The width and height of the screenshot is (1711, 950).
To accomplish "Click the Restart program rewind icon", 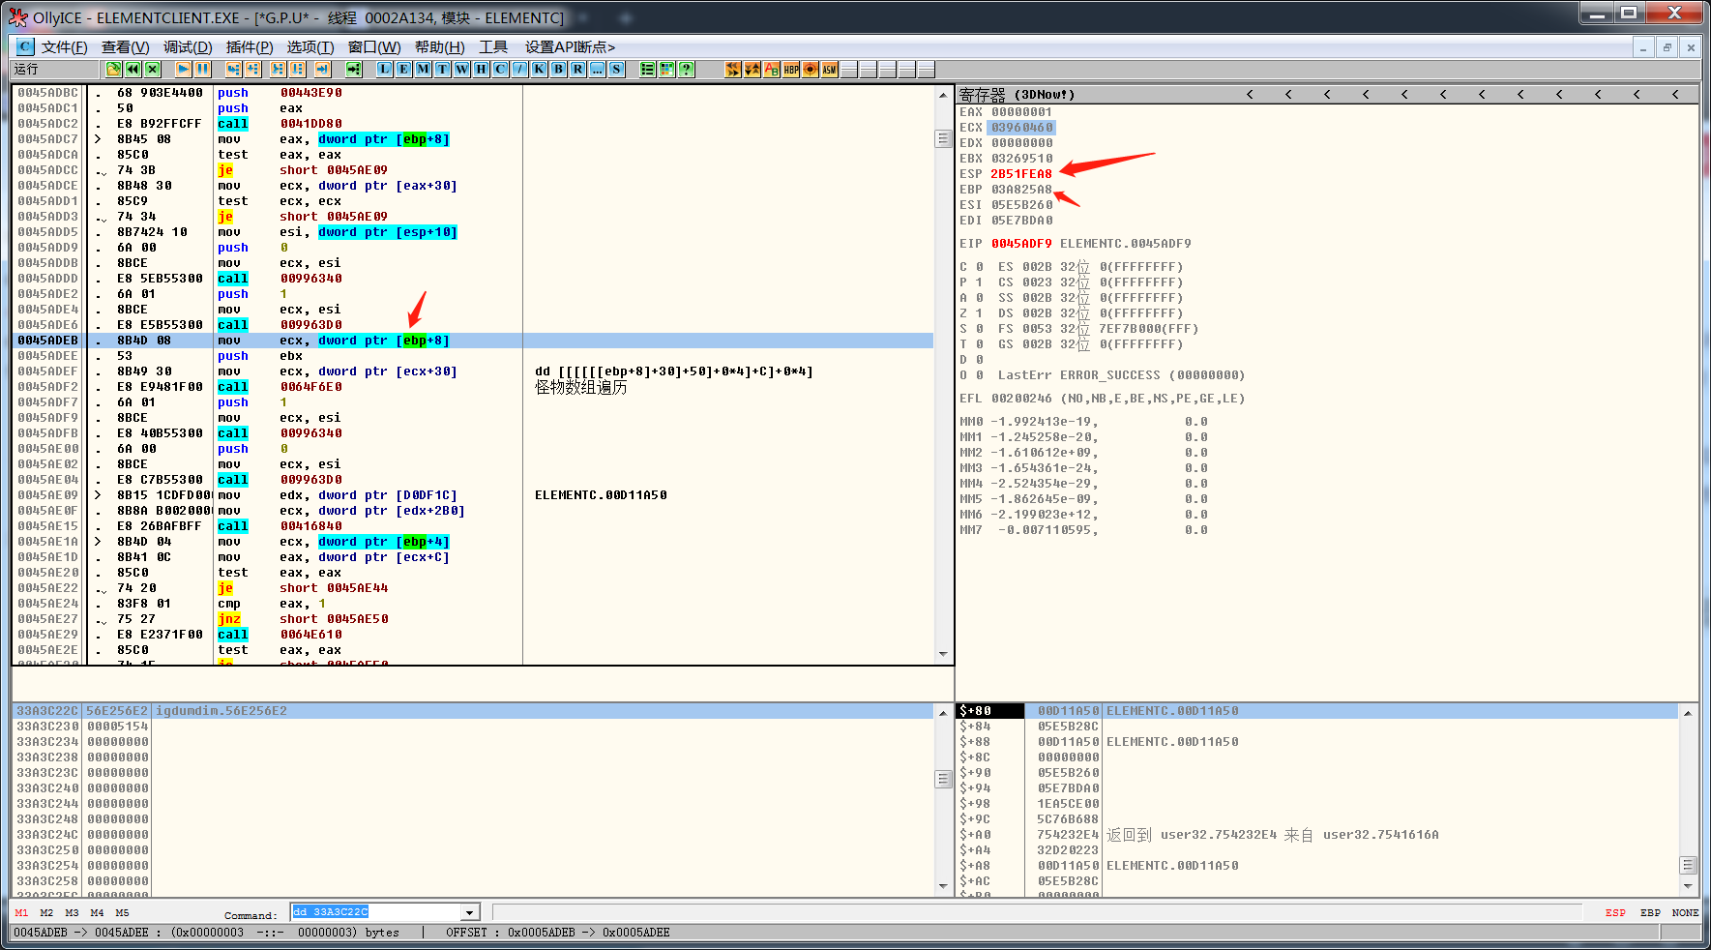I will 133,69.
